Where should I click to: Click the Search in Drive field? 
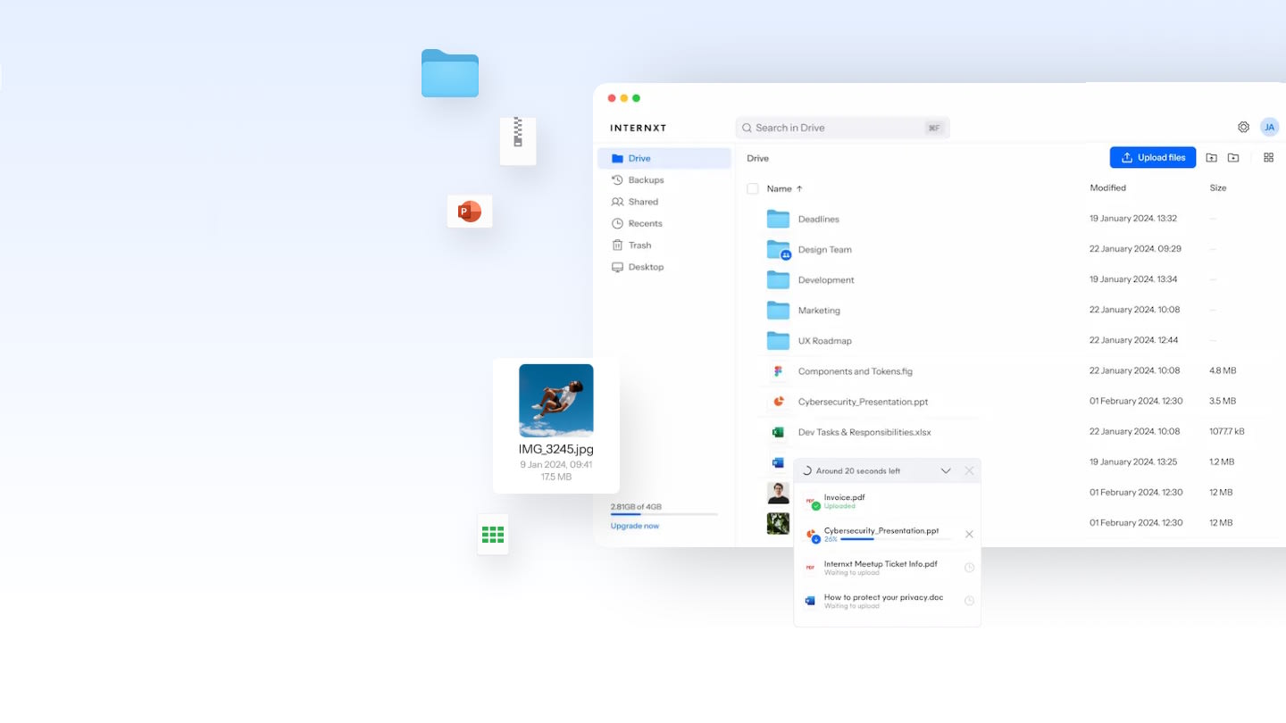pos(839,127)
